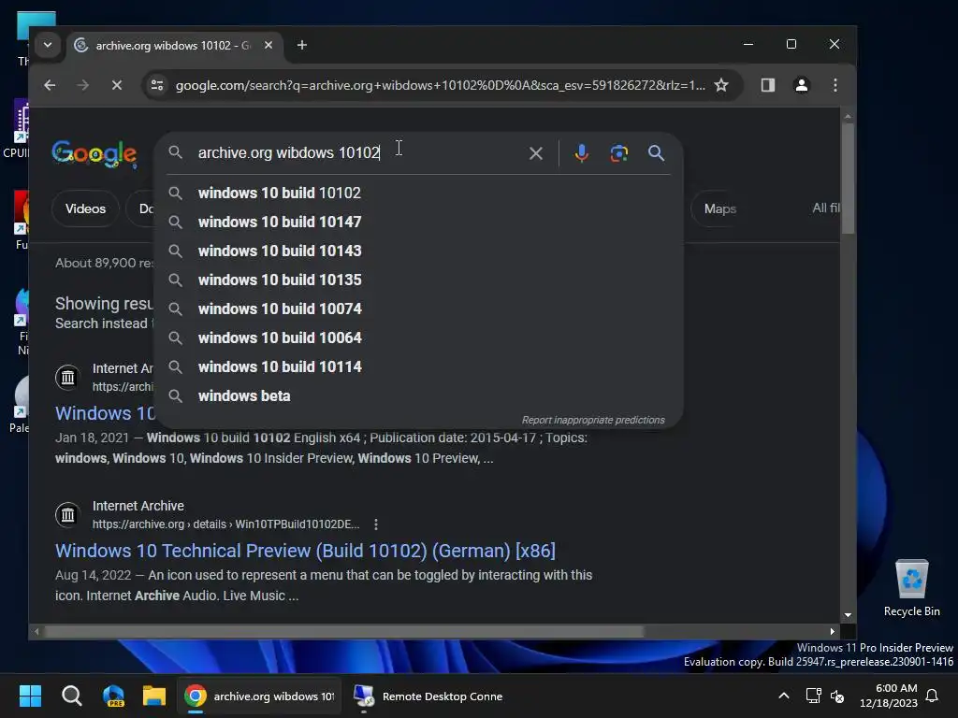Click Chrome taskbar item archive.org wibdows

pos(260,696)
